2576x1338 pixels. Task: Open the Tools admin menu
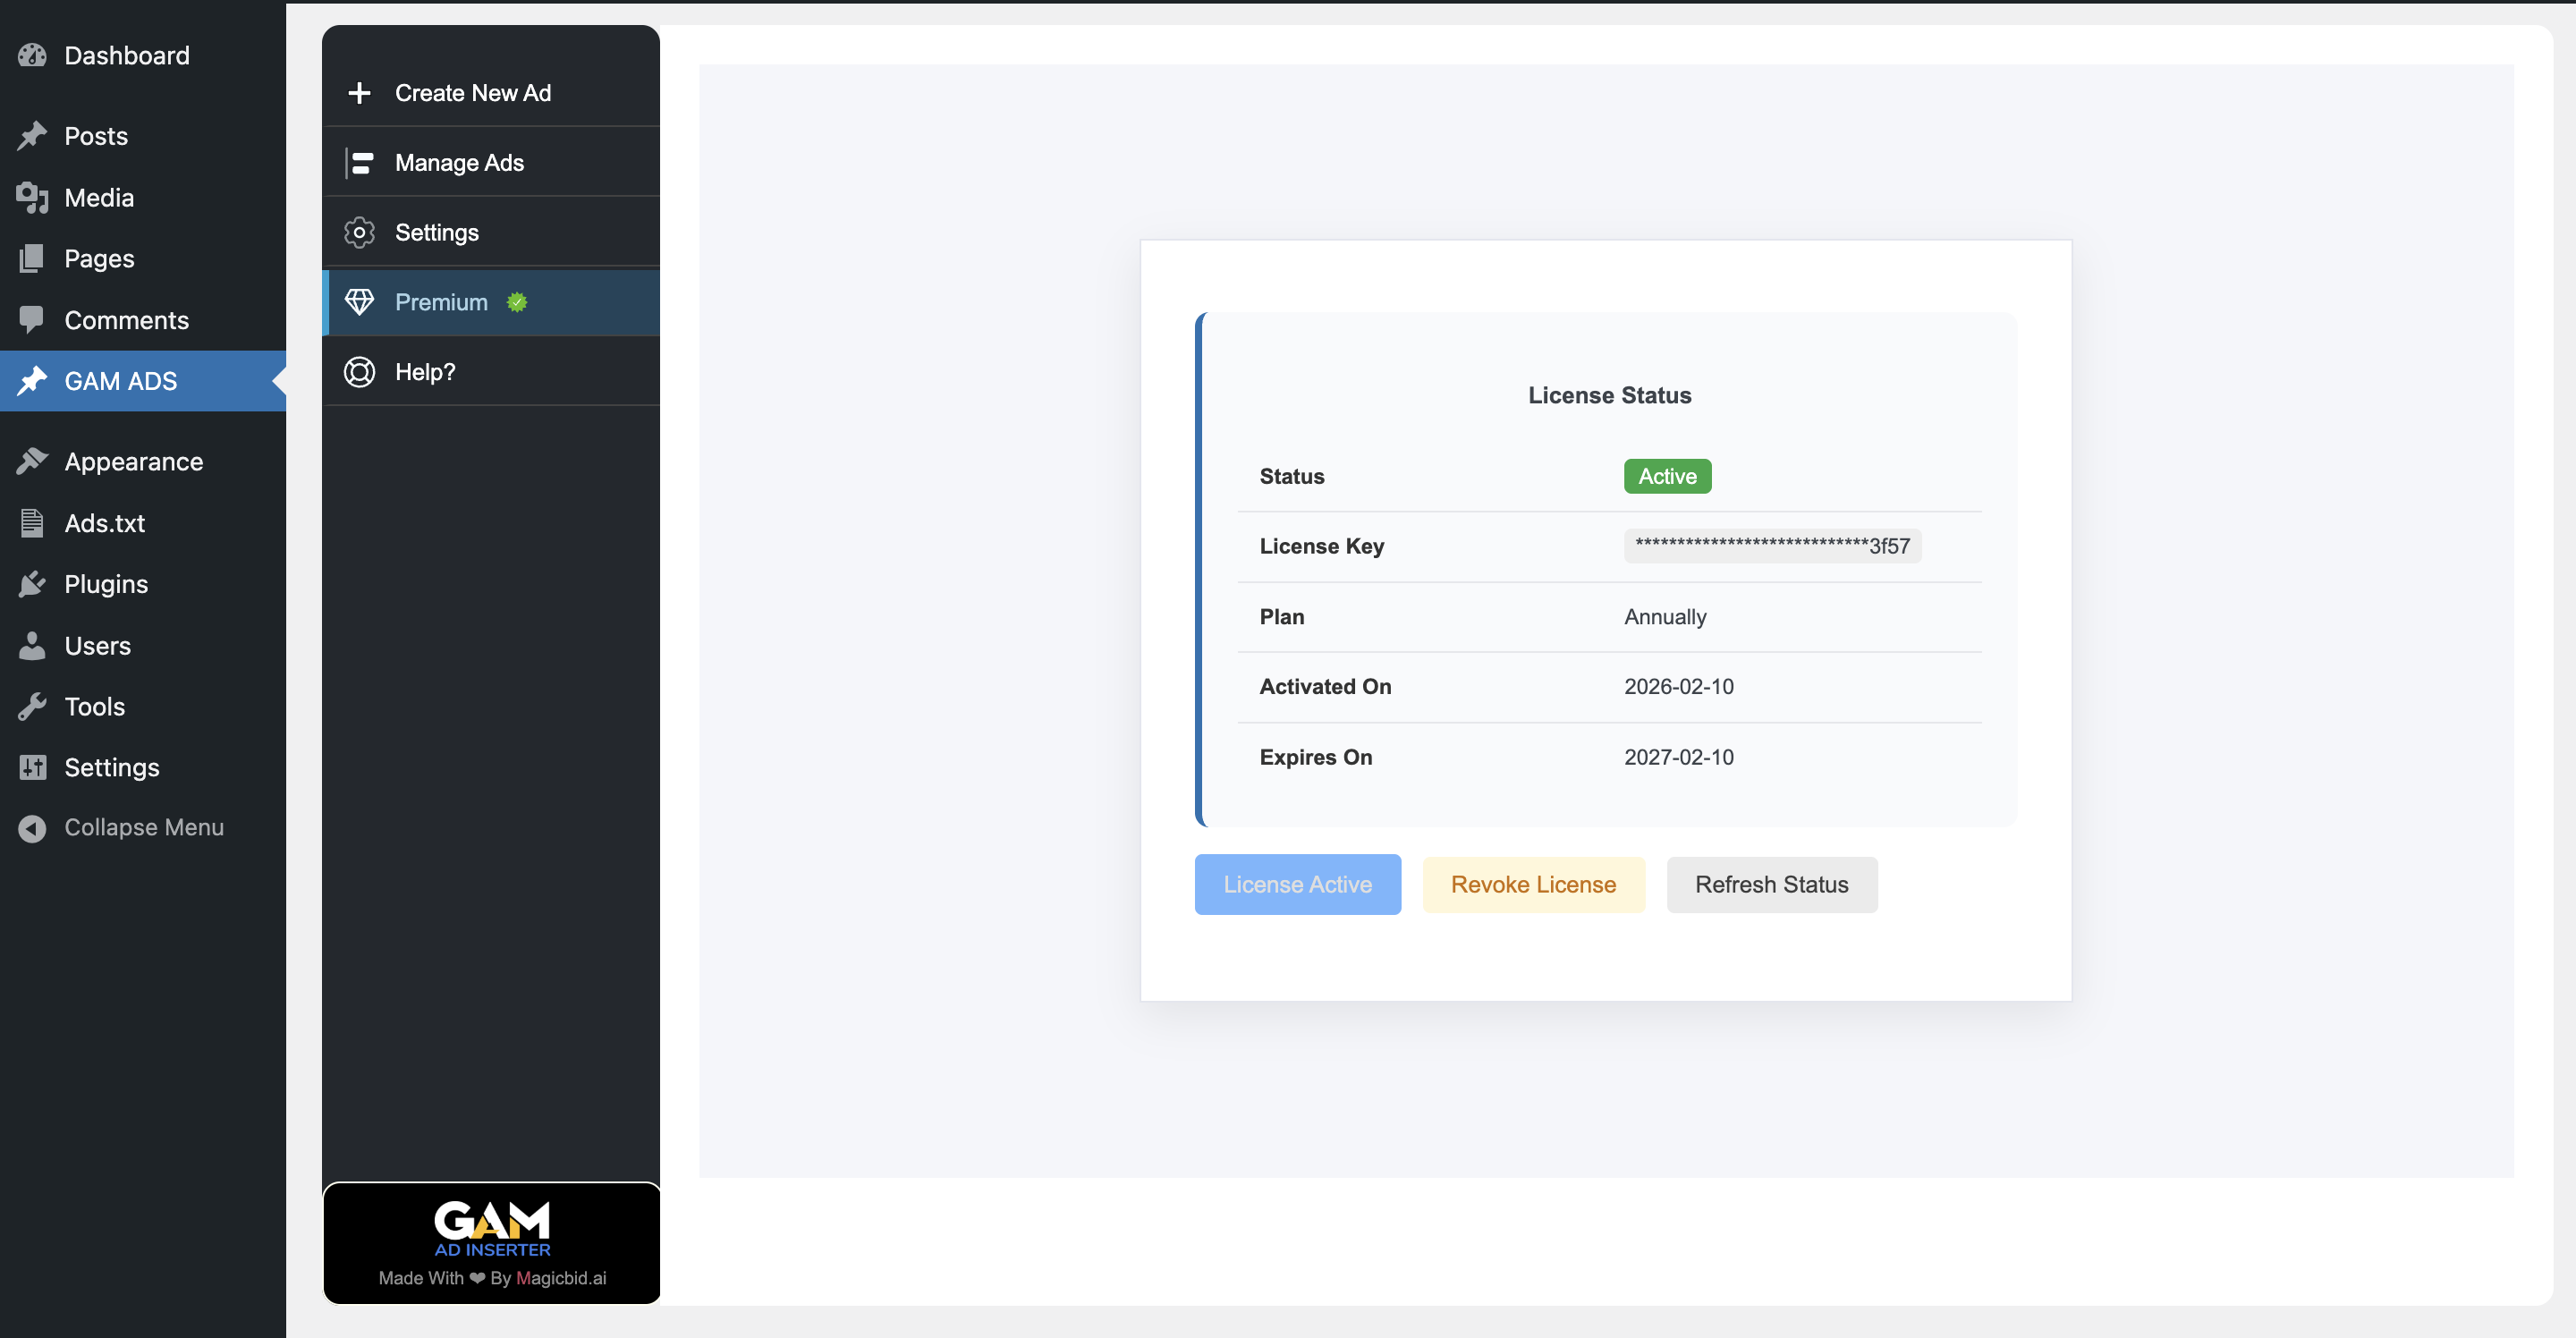pyautogui.click(x=94, y=707)
